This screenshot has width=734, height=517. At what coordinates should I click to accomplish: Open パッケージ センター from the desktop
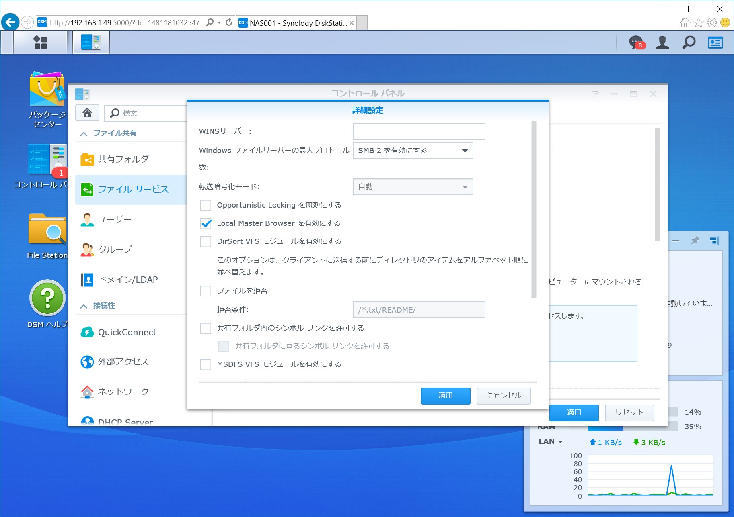click(47, 89)
